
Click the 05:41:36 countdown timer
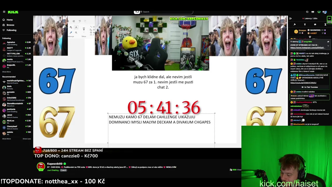[164, 107]
